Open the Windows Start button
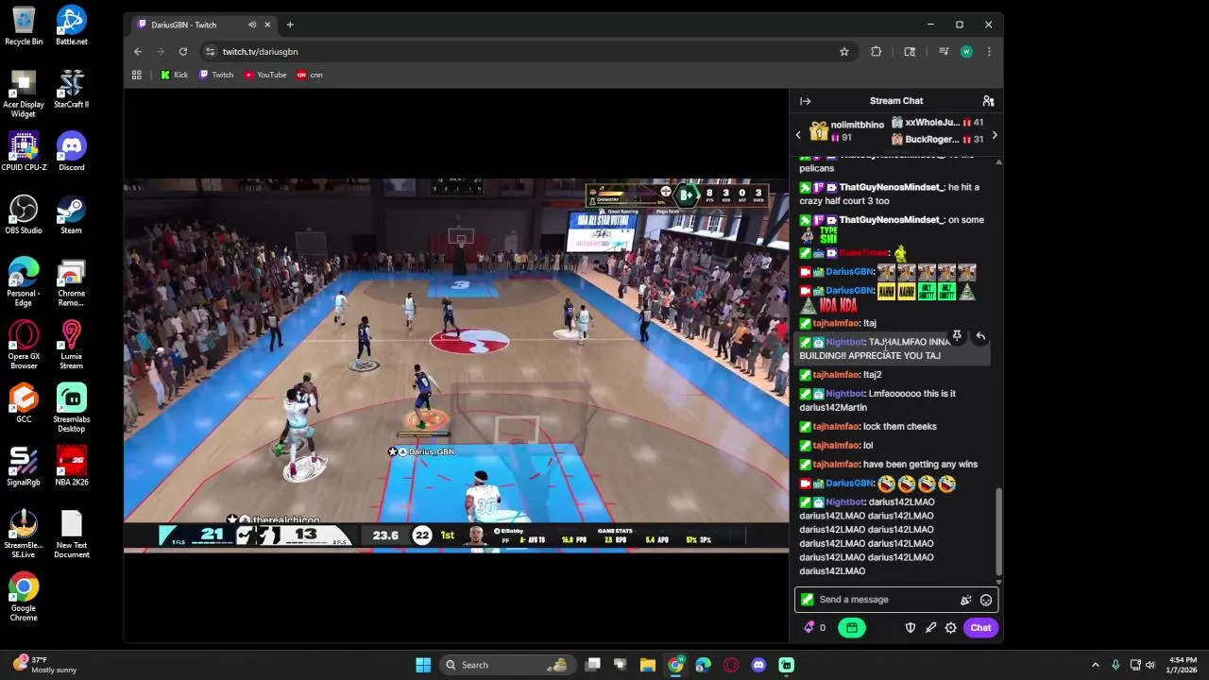 [423, 665]
